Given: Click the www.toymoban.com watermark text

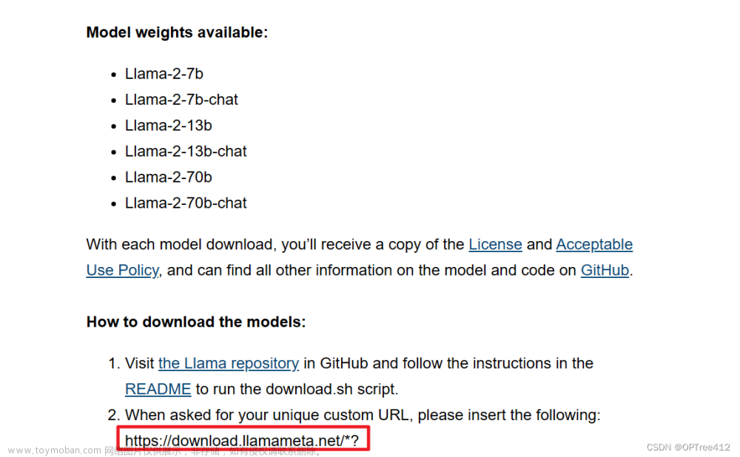Looking at the screenshot, I should coord(54,450).
